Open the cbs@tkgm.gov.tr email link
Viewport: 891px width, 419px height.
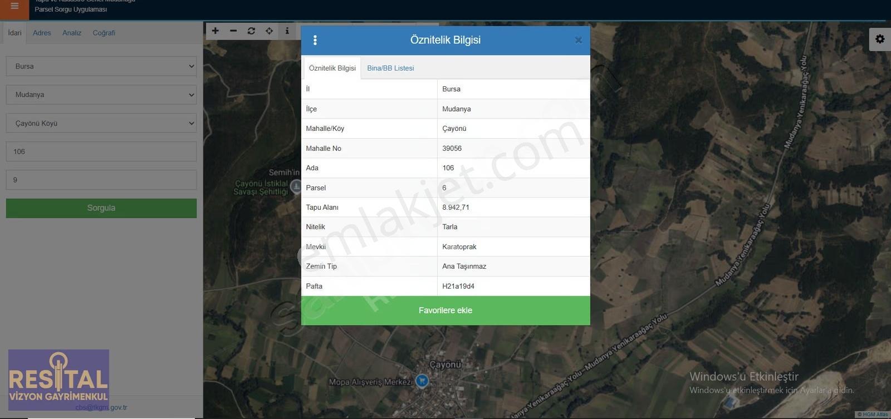point(101,407)
